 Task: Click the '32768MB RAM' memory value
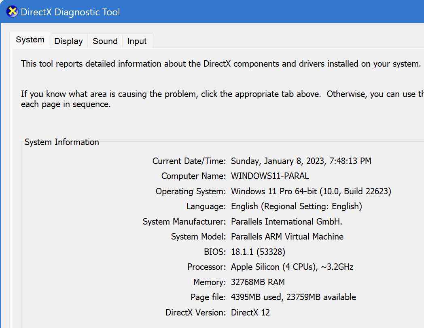click(x=258, y=282)
